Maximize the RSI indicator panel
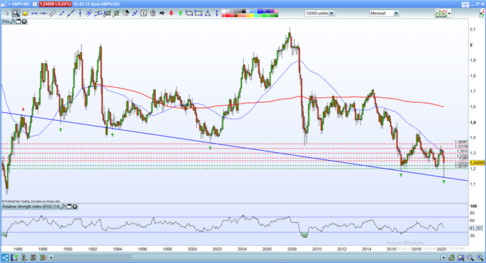 coord(69,207)
